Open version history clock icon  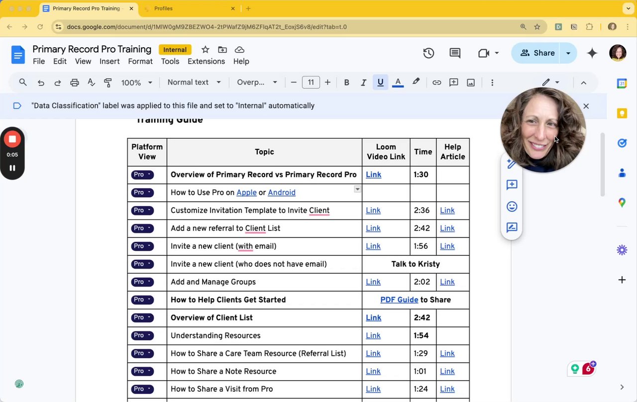428,53
